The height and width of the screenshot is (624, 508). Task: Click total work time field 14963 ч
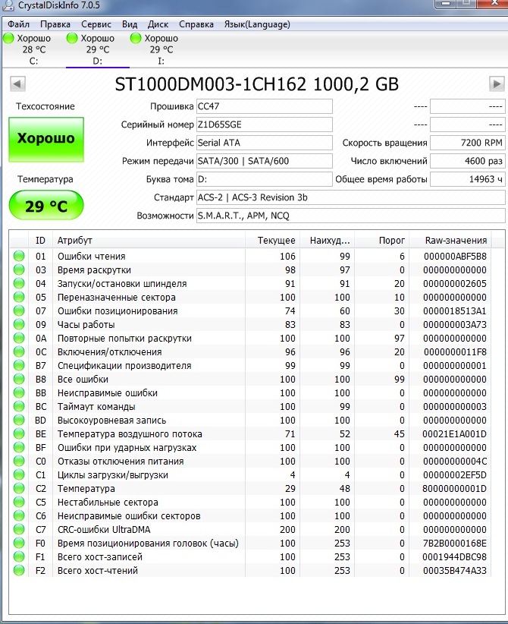point(468,179)
